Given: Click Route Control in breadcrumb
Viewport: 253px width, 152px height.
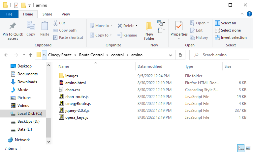Looking at the screenshot, I should (x=91, y=55).
